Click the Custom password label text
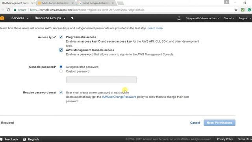The height and width of the screenshot is (142, 252). coord(78,71)
